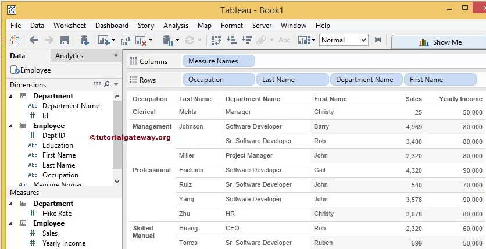Click the search magnifier in Dimensions header

[x=106, y=84]
